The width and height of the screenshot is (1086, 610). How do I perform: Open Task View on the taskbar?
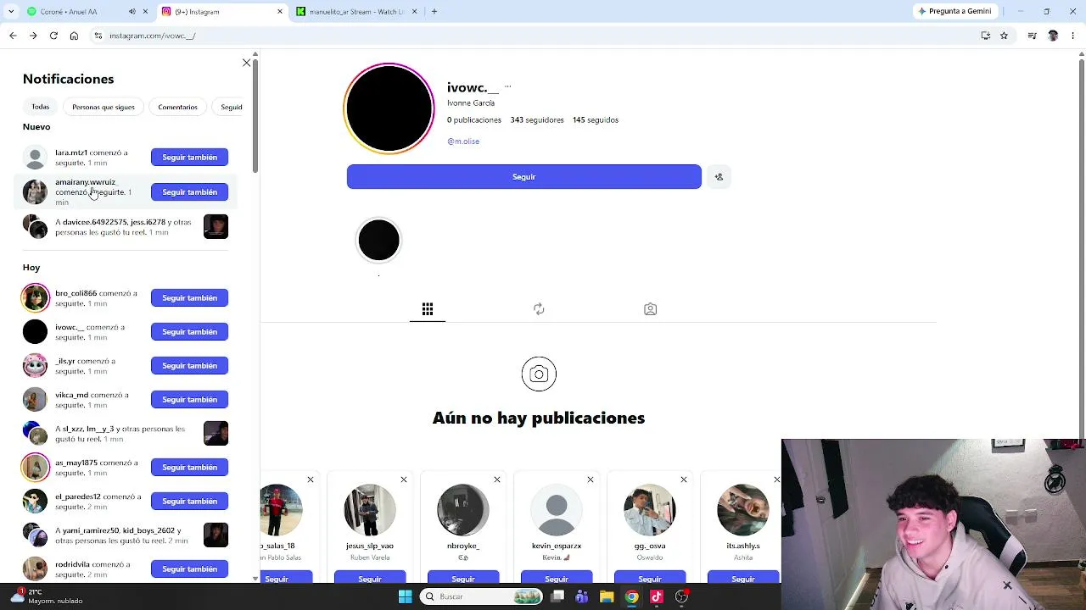click(557, 596)
